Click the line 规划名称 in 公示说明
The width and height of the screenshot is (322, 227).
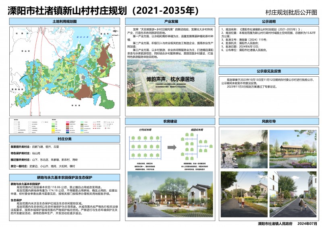(262, 29)
